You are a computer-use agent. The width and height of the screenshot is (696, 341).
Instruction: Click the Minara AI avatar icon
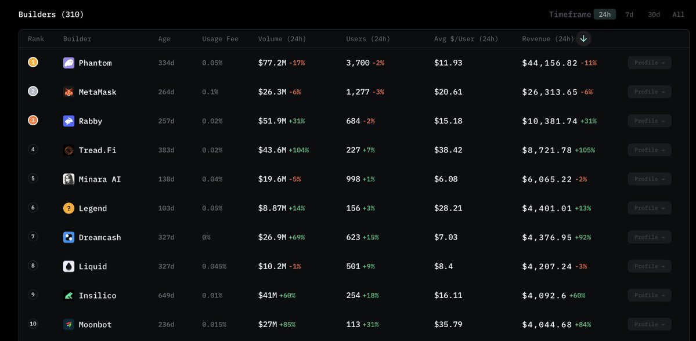tap(69, 179)
